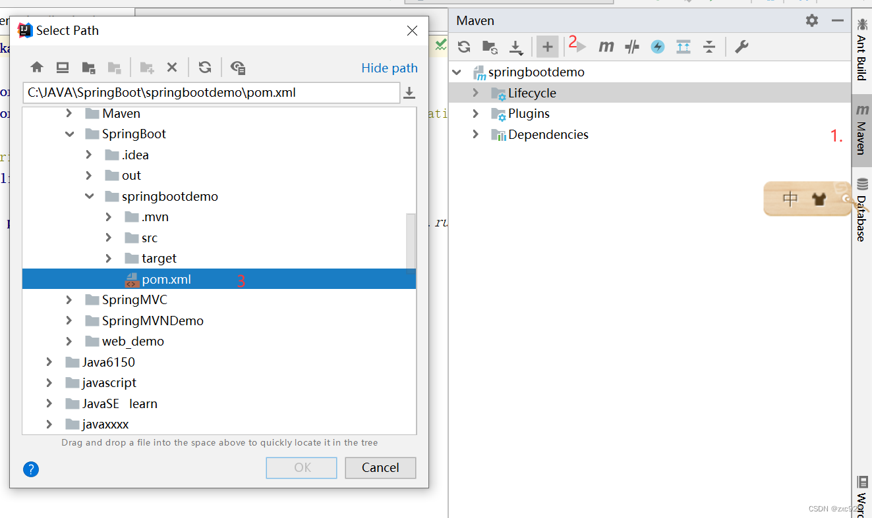Open Database side tab
Viewport: 872px width, 518px height.
(861, 209)
